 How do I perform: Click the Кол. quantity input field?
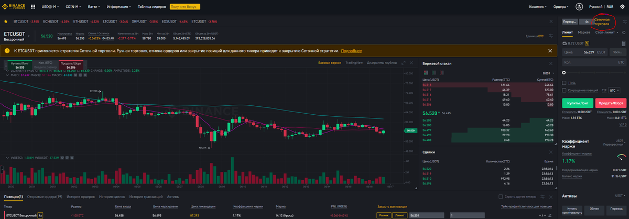[594, 62]
